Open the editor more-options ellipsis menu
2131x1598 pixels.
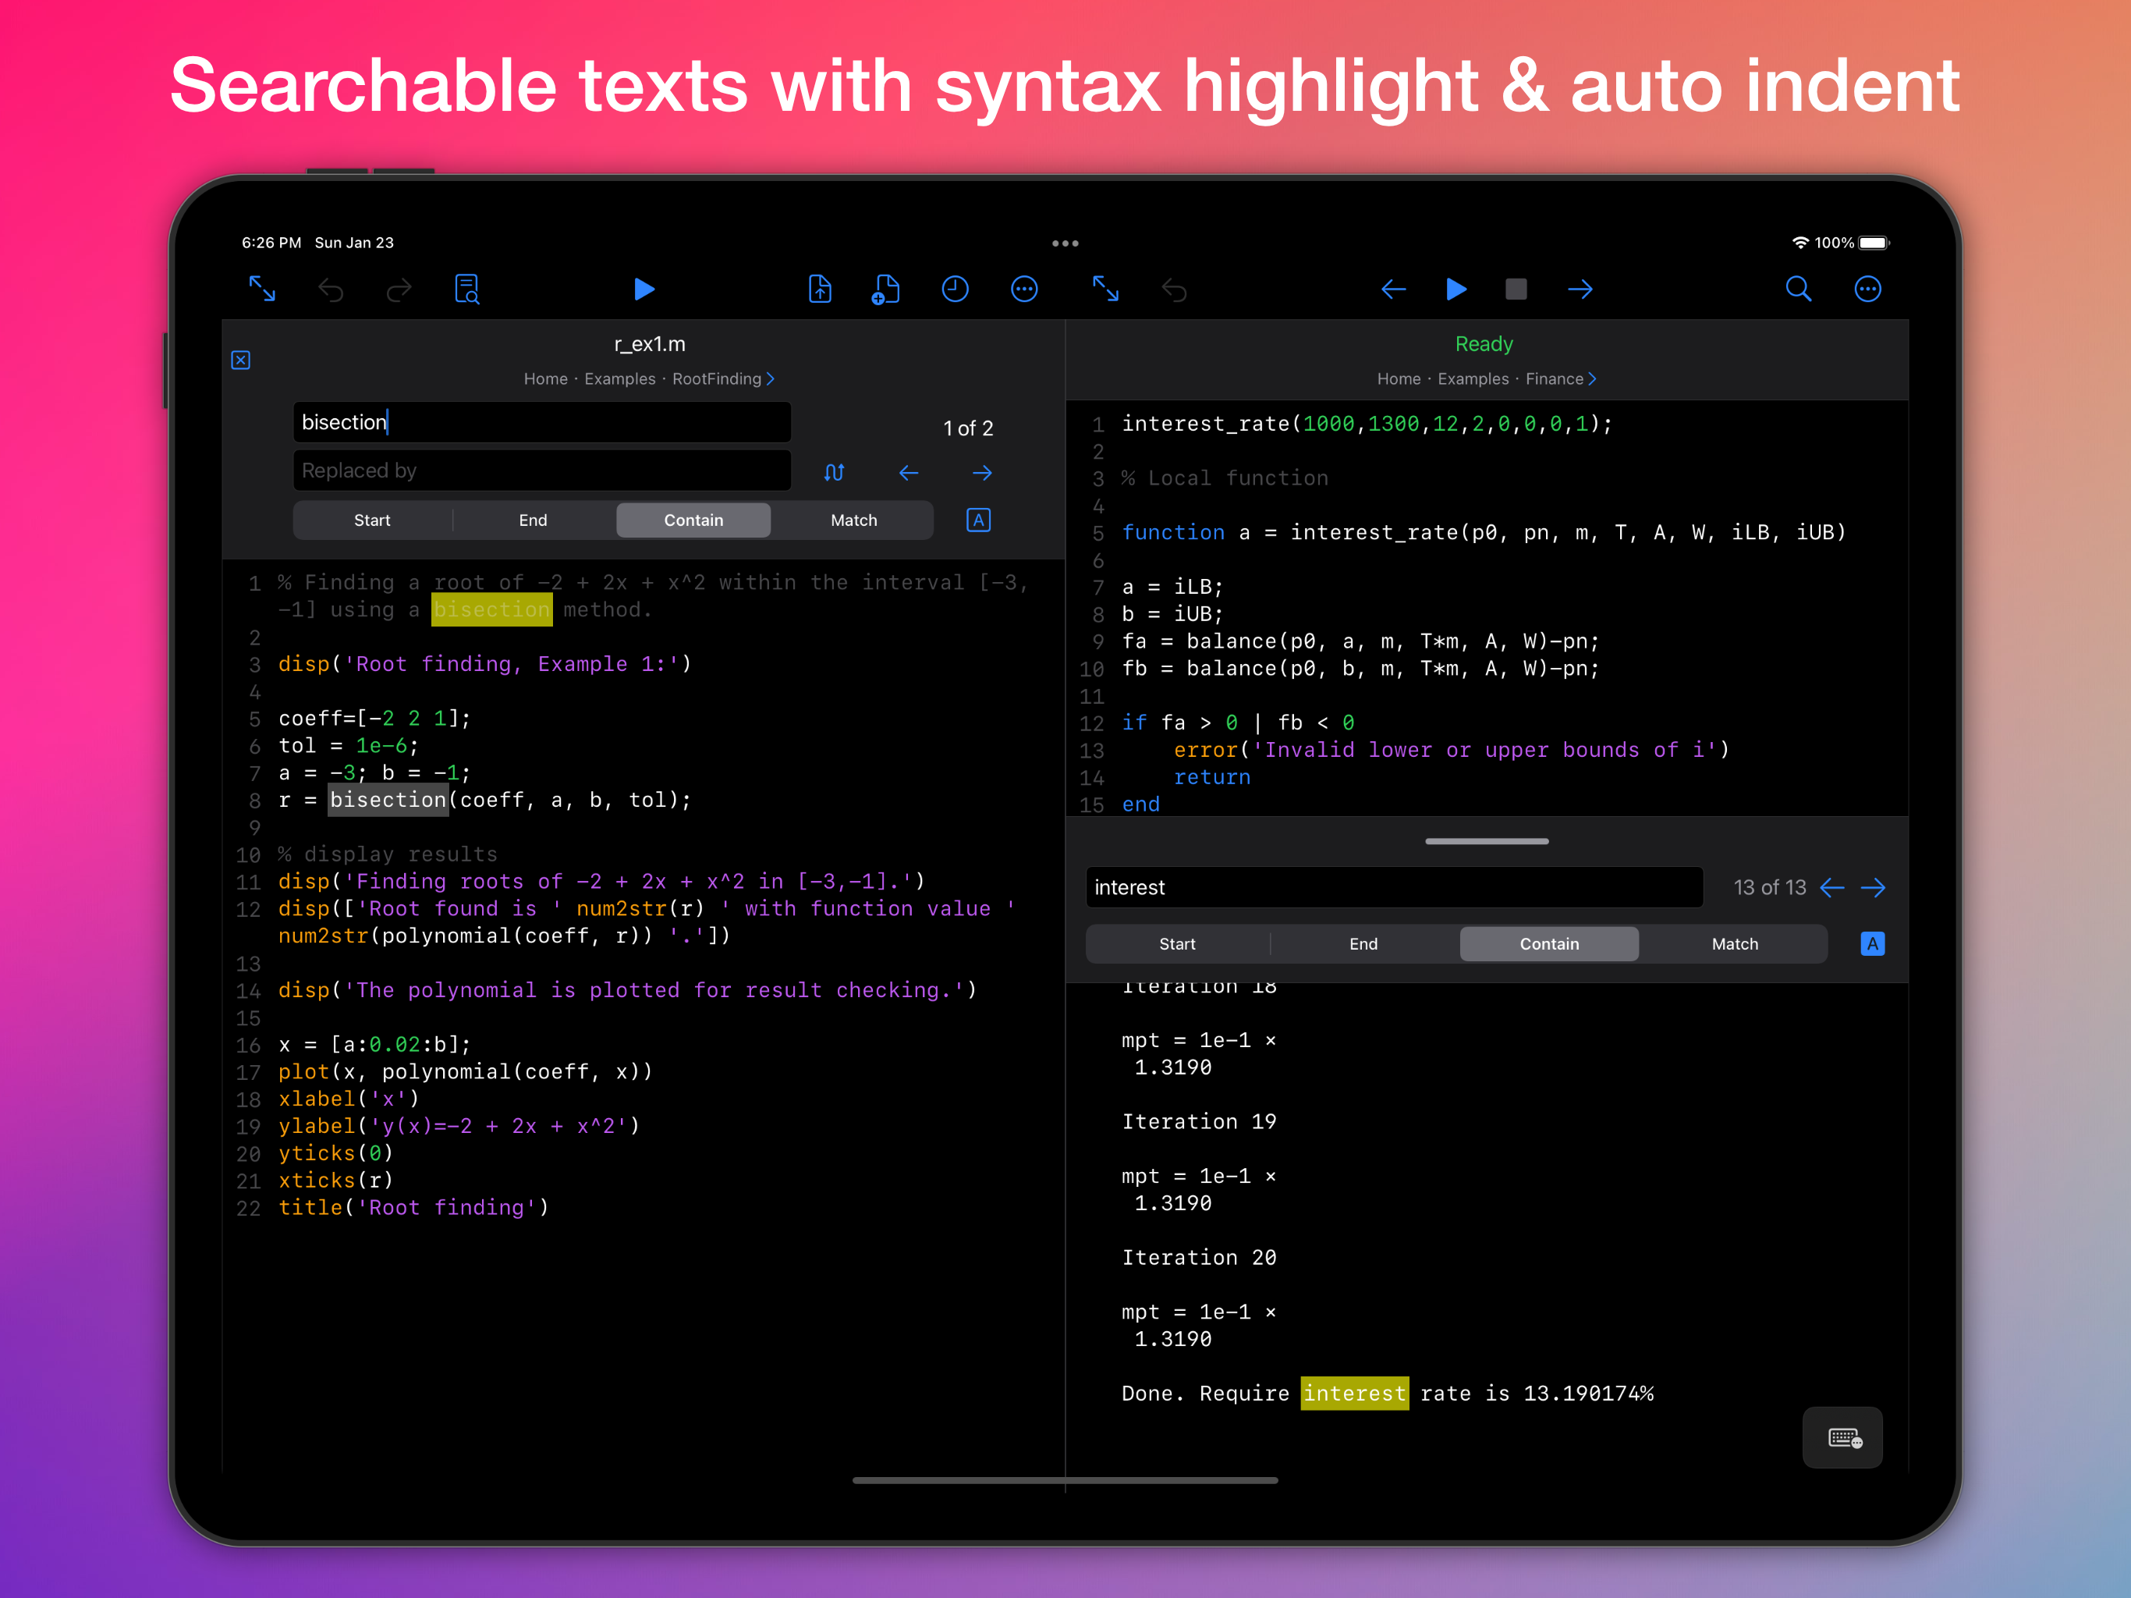[x=1024, y=289]
